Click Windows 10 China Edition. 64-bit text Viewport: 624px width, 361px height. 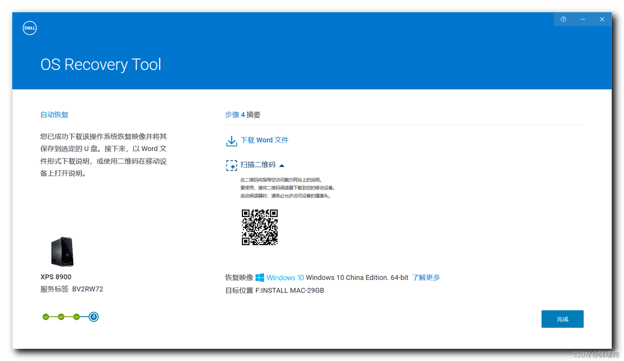tap(357, 277)
